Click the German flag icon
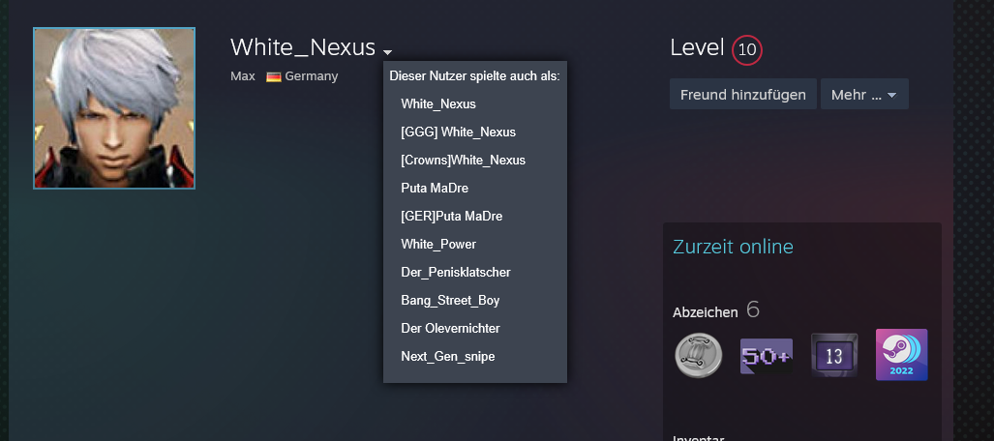This screenshot has width=994, height=441. (x=274, y=76)
